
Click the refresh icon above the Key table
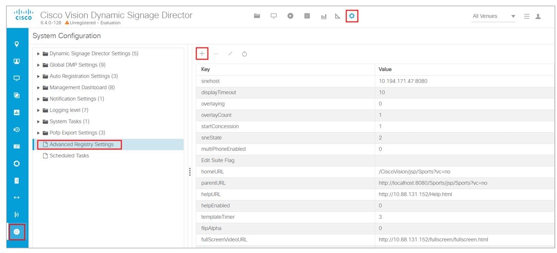(245, 54)
